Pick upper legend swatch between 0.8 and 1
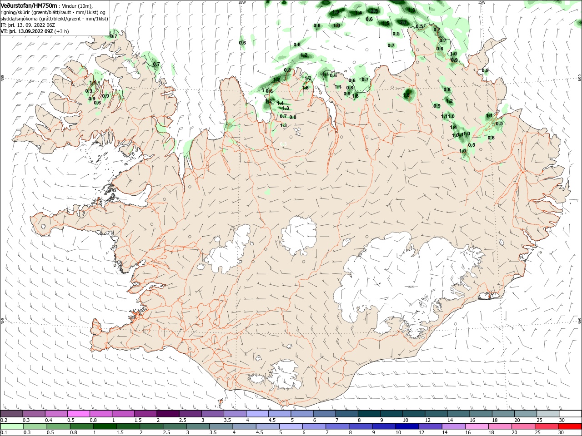 [100, 414]
